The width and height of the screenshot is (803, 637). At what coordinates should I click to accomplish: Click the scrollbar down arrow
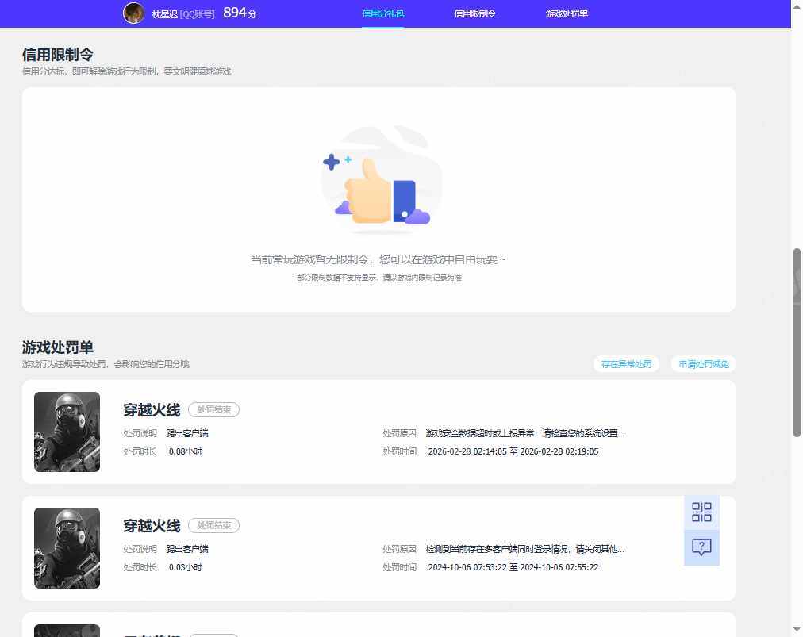[797, 629]
